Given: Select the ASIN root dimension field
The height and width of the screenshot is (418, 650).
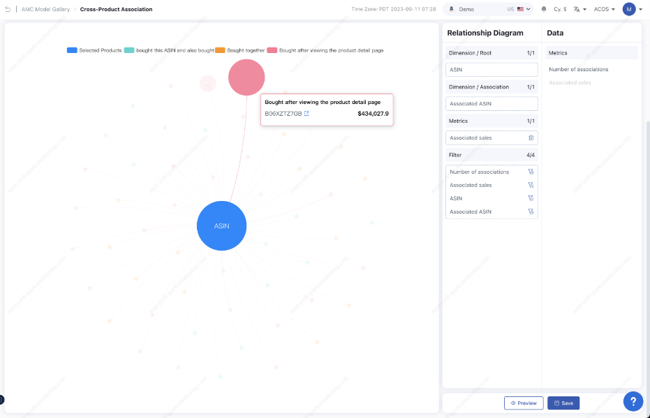Looking at the screenshot, I should (492, 70).
